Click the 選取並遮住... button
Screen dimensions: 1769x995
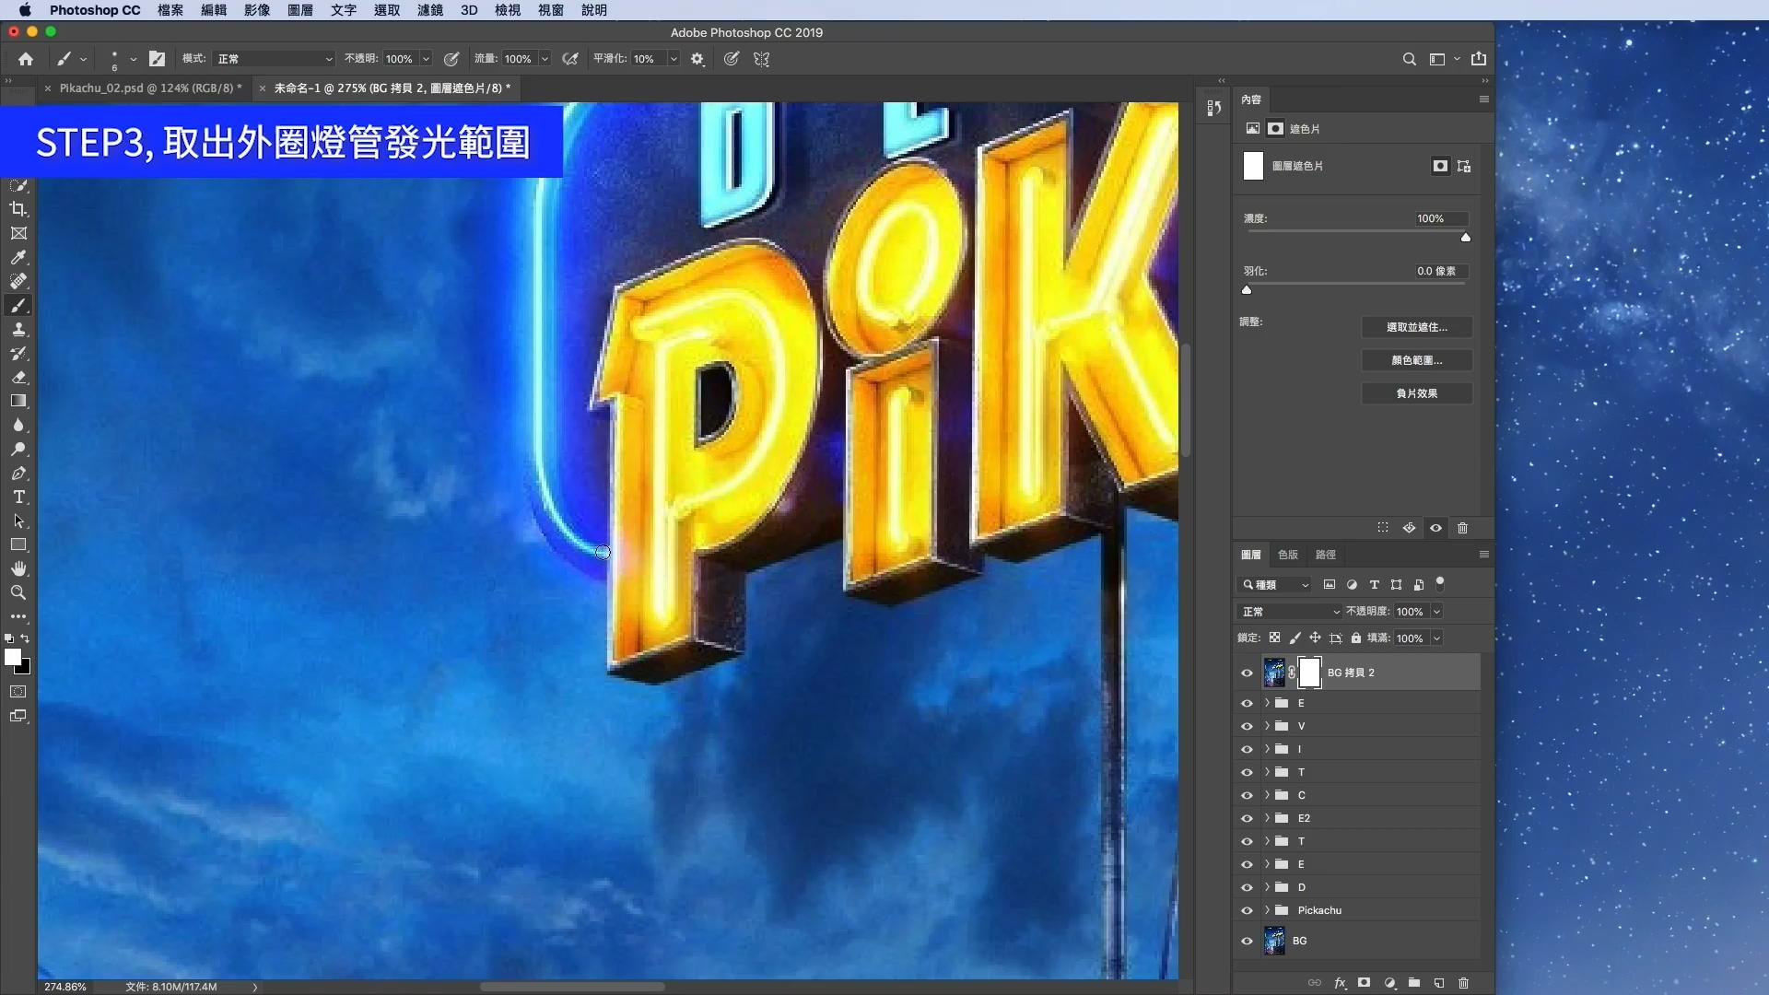(x=1416, y=327)
